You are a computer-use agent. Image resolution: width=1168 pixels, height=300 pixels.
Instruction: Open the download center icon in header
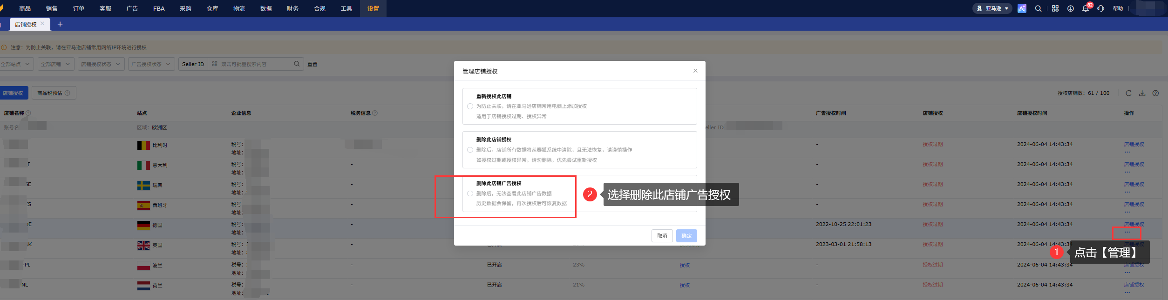(x=1071, y=8)
